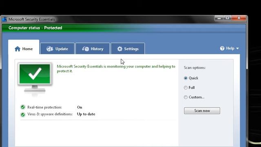Start scanning with Scan now button
Image resolution: width=261 pixels, height=147 pixels.
click(x=202, y=111)
